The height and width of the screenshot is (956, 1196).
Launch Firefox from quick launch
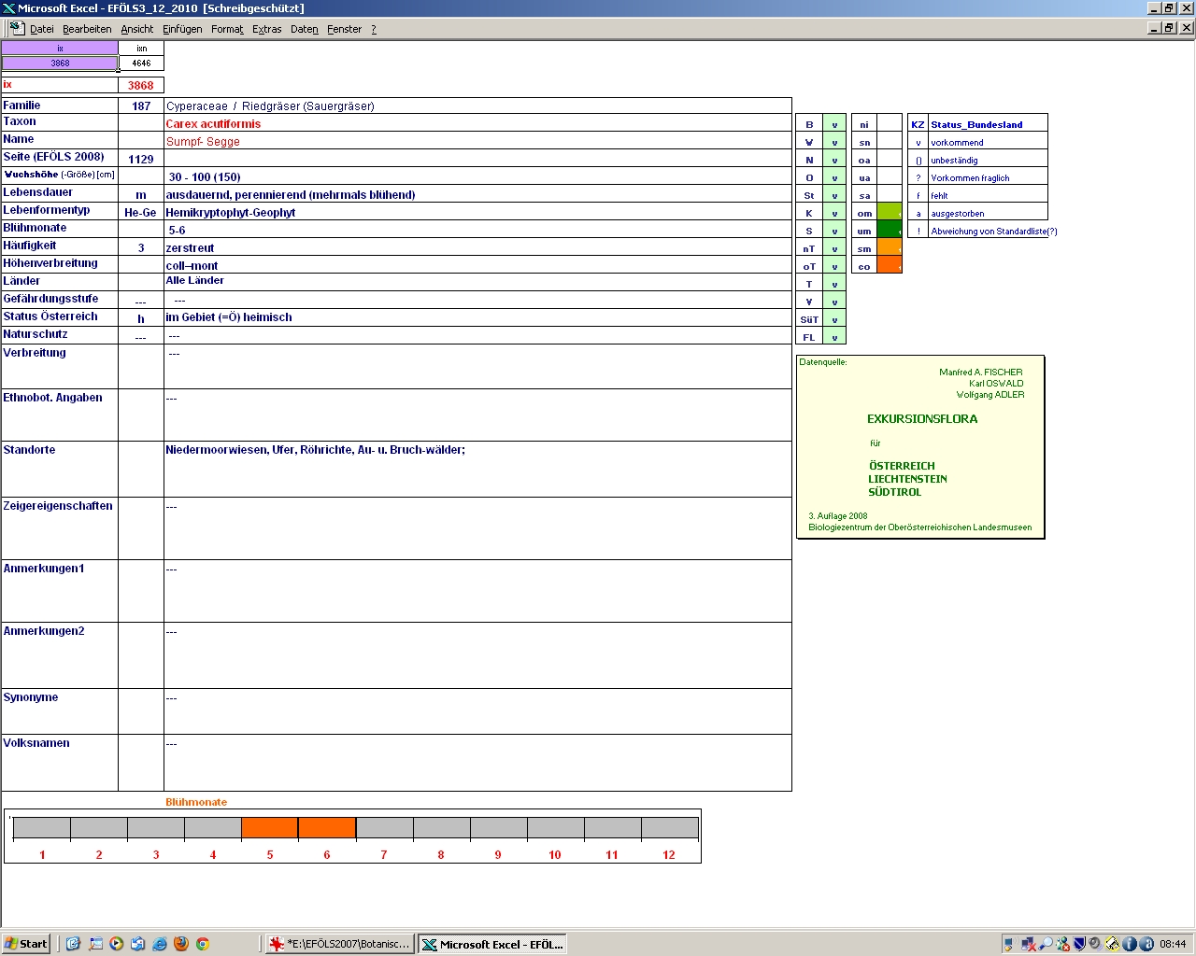point(181,944)
